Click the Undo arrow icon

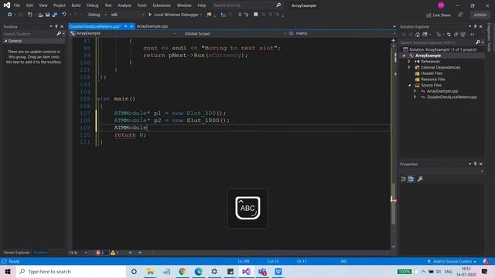[x=64, y=15]
